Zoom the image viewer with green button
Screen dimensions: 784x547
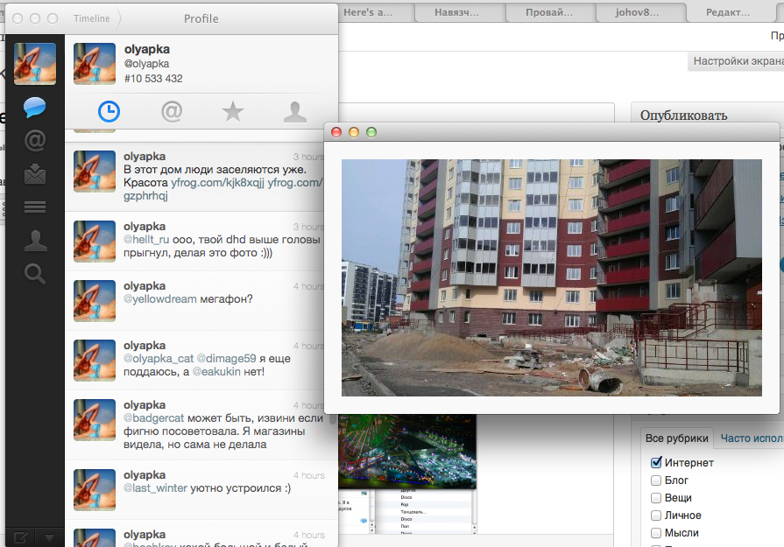[x=371, y=132]
